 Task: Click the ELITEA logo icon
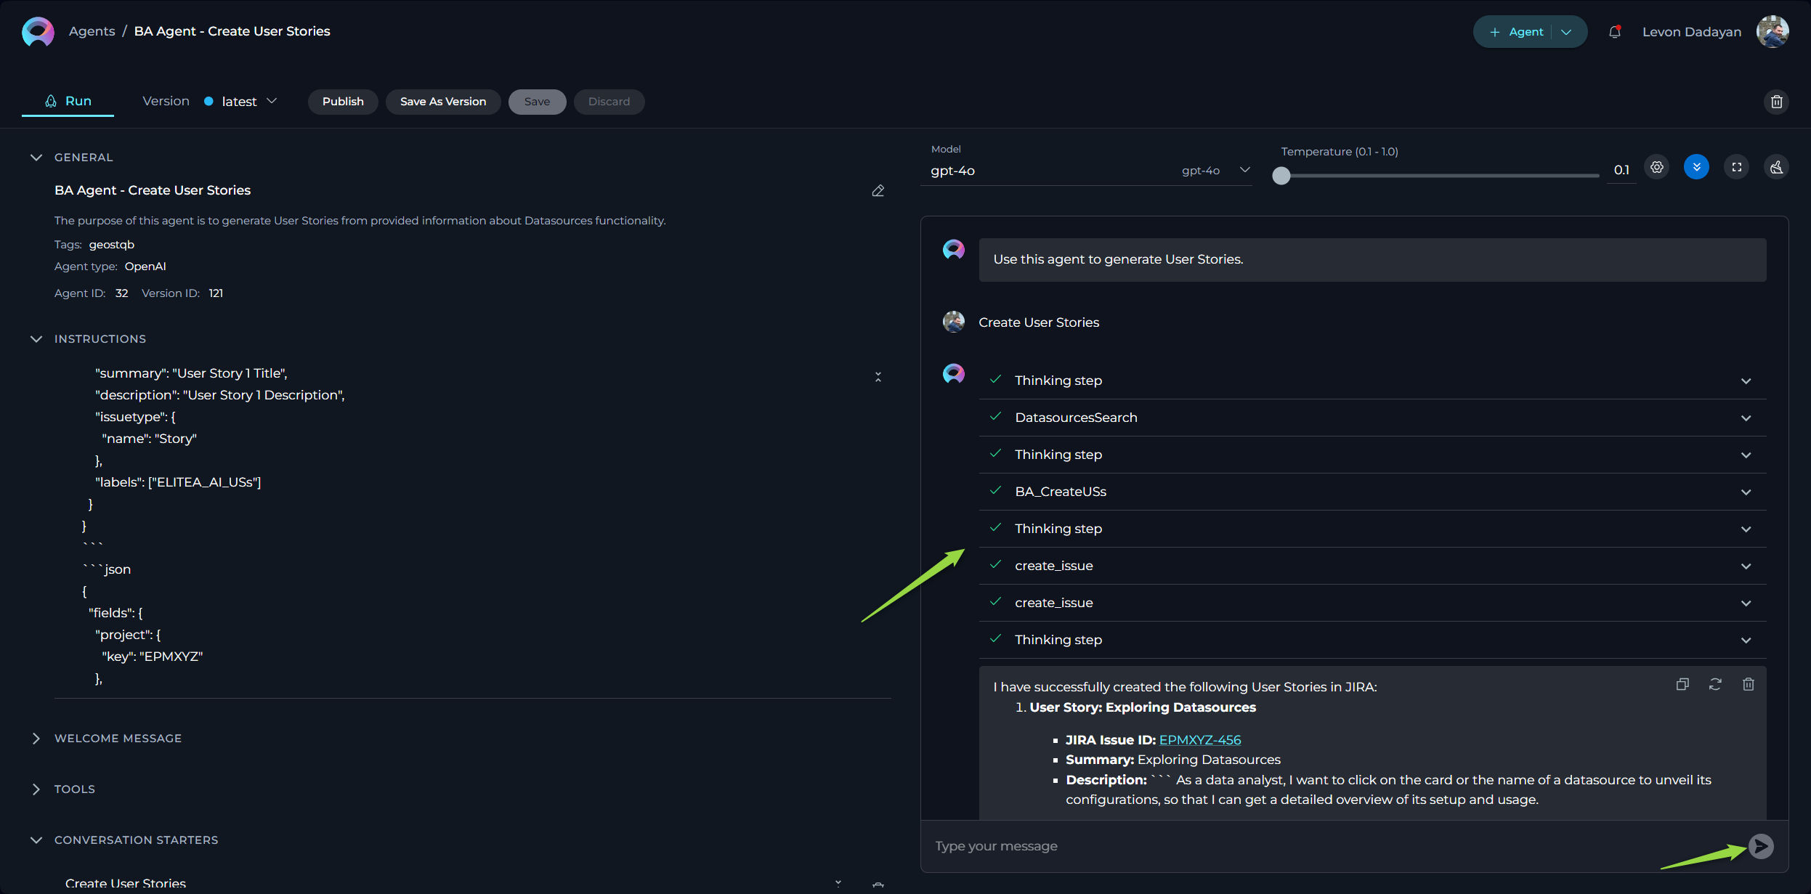(38, 31)
